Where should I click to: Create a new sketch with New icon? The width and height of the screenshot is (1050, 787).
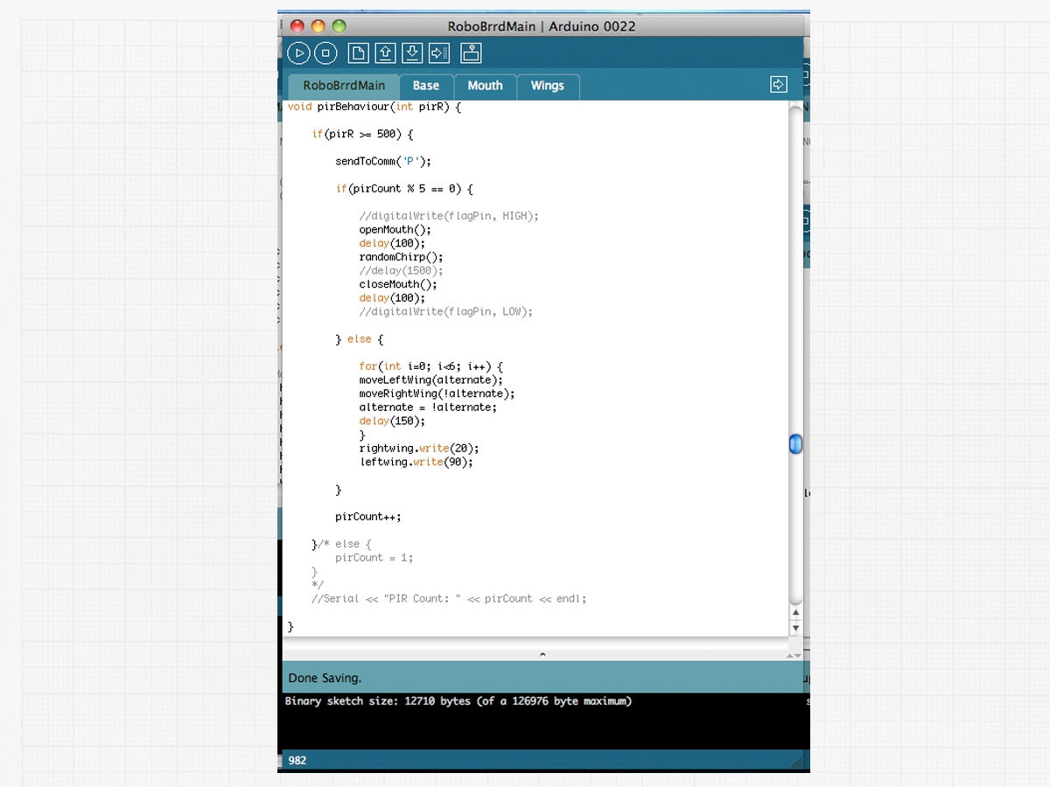358,53
